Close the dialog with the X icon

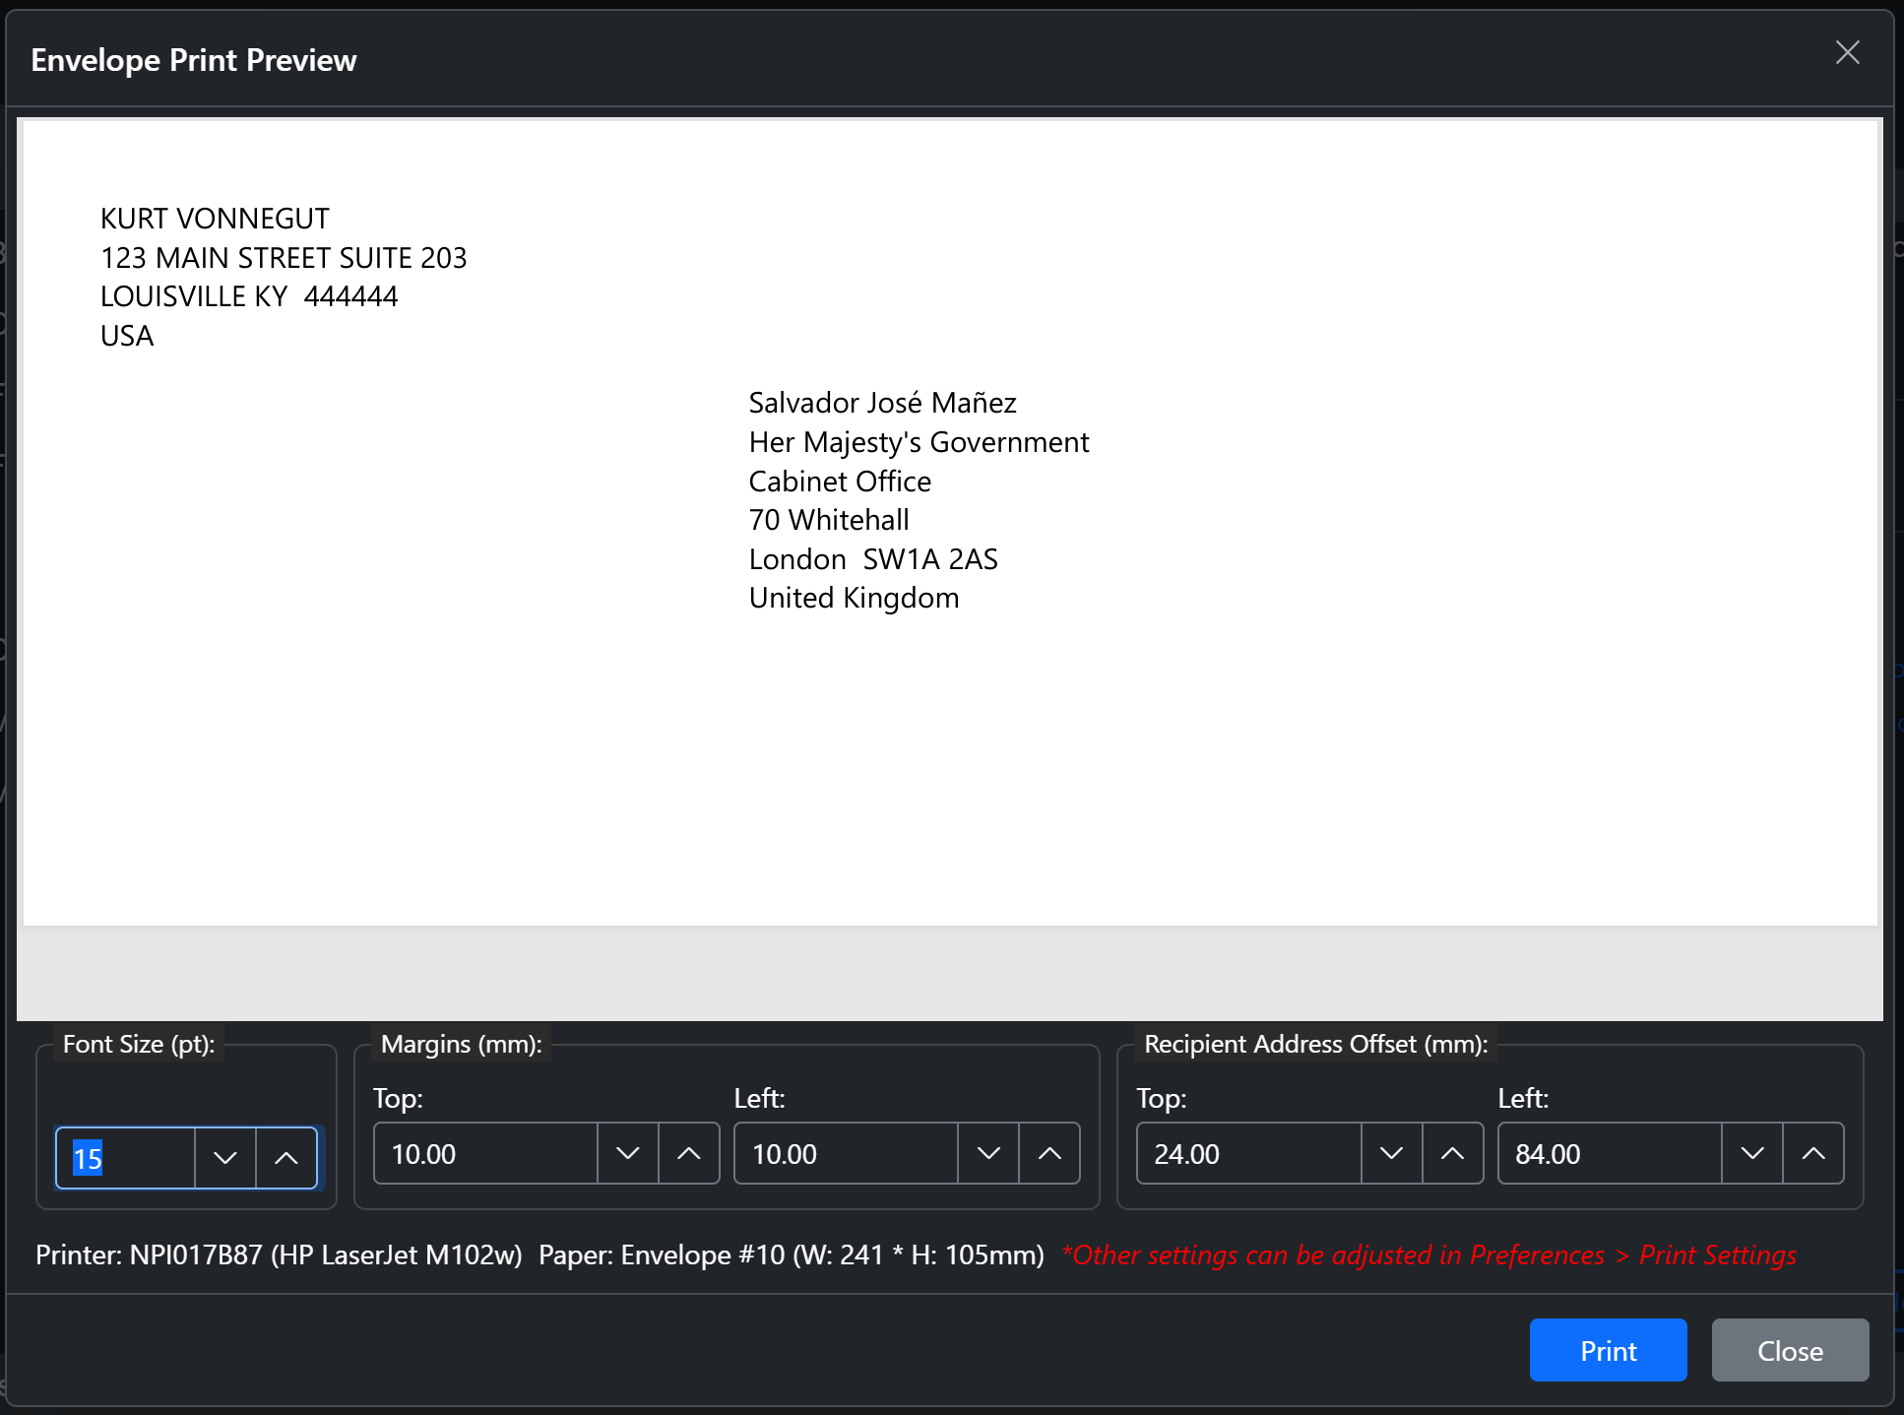1847,53
